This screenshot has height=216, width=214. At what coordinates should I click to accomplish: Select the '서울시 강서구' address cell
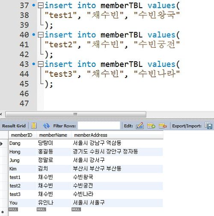(x=117, y=160)
